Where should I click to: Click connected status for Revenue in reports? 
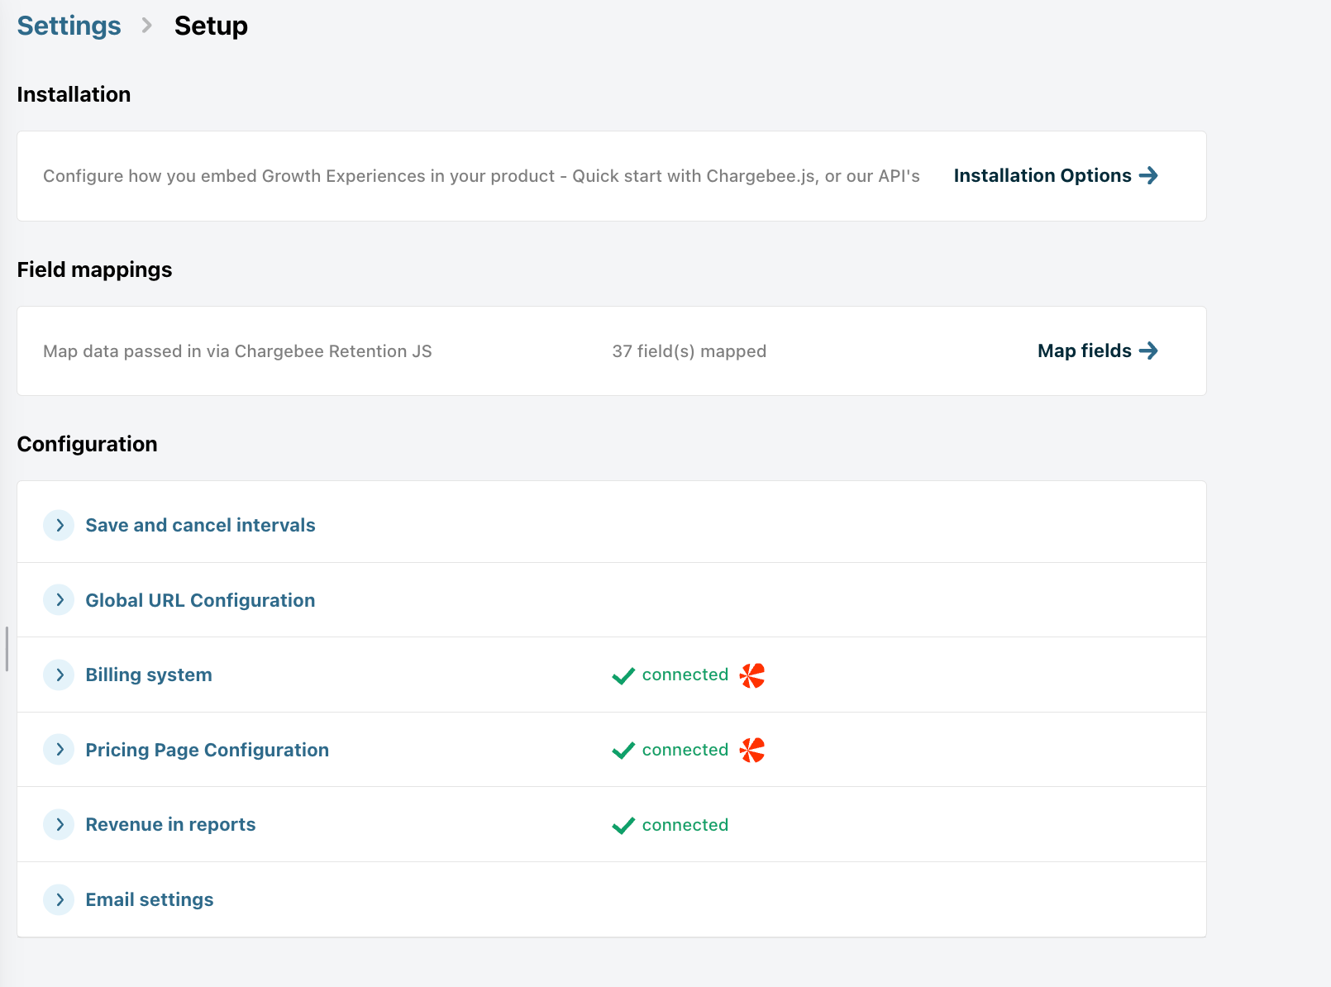685,825
